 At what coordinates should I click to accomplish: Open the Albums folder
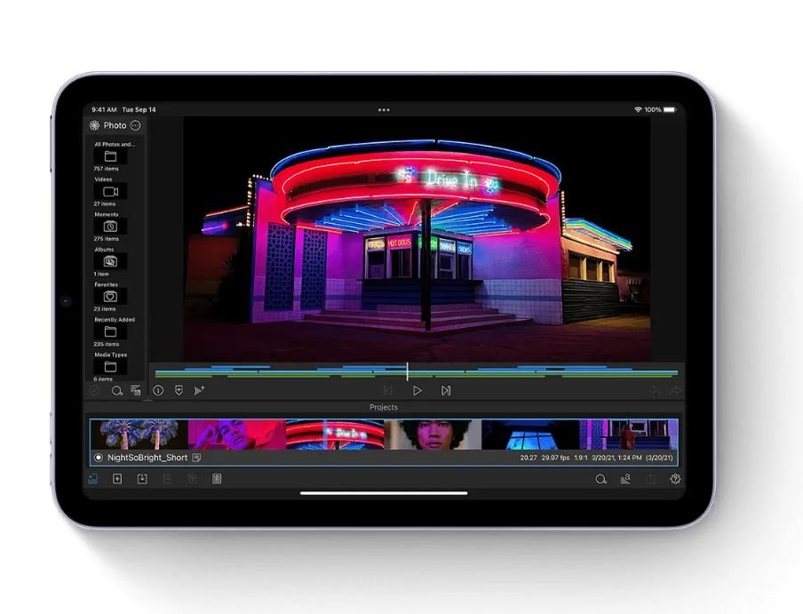pyautogui.click(x=110, y=261)
